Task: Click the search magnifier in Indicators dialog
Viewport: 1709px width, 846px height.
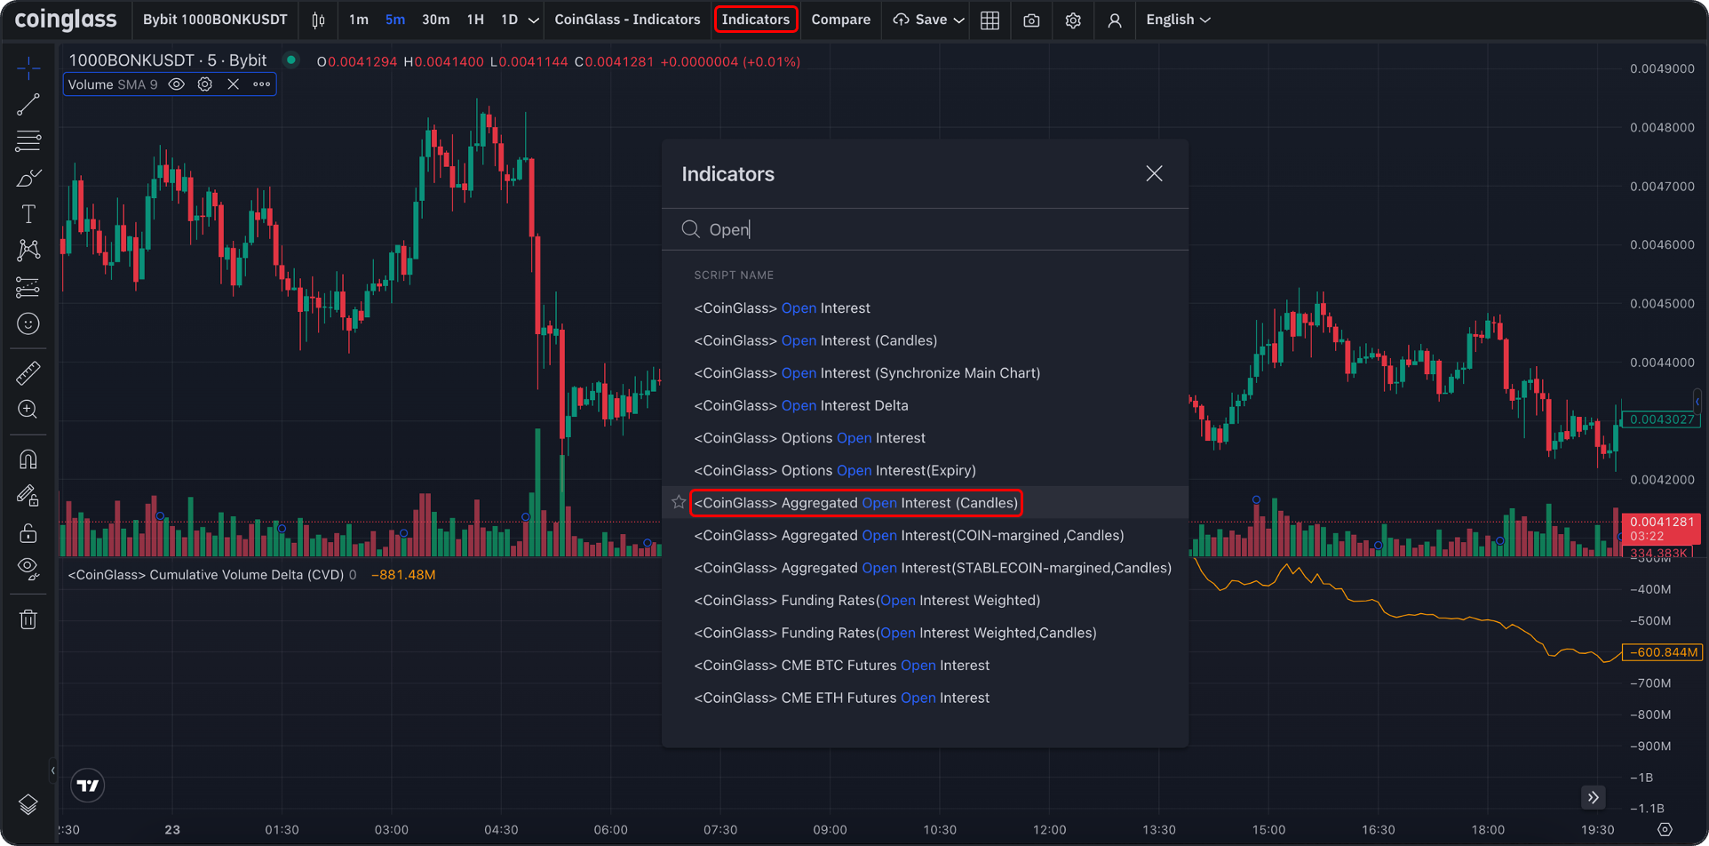Action: coord(690,229)
